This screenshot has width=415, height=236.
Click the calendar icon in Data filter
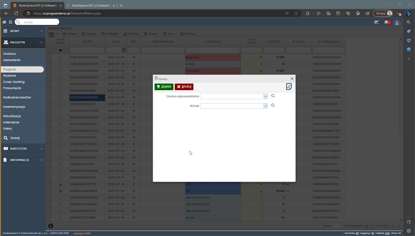pyautogui.click(x=124, y=50)
